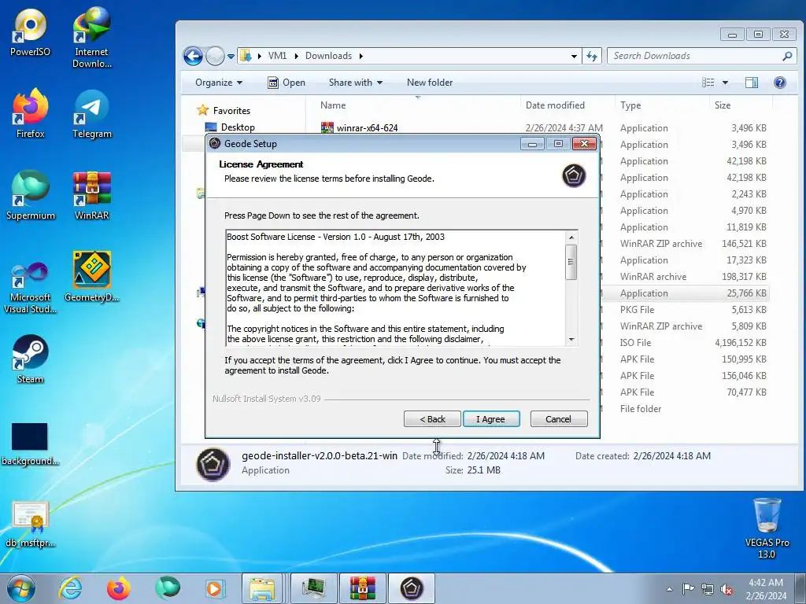
Task: Select the db_msftpr certificate file icon
Action: point(30,524)
